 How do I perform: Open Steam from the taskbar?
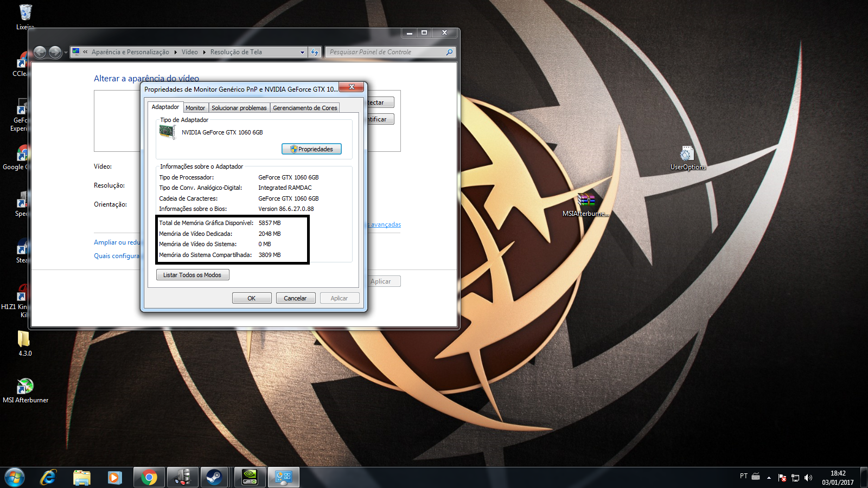214,477
